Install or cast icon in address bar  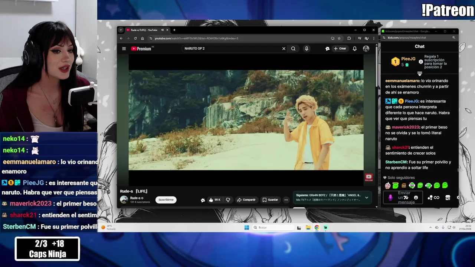[x=333, y=38]
